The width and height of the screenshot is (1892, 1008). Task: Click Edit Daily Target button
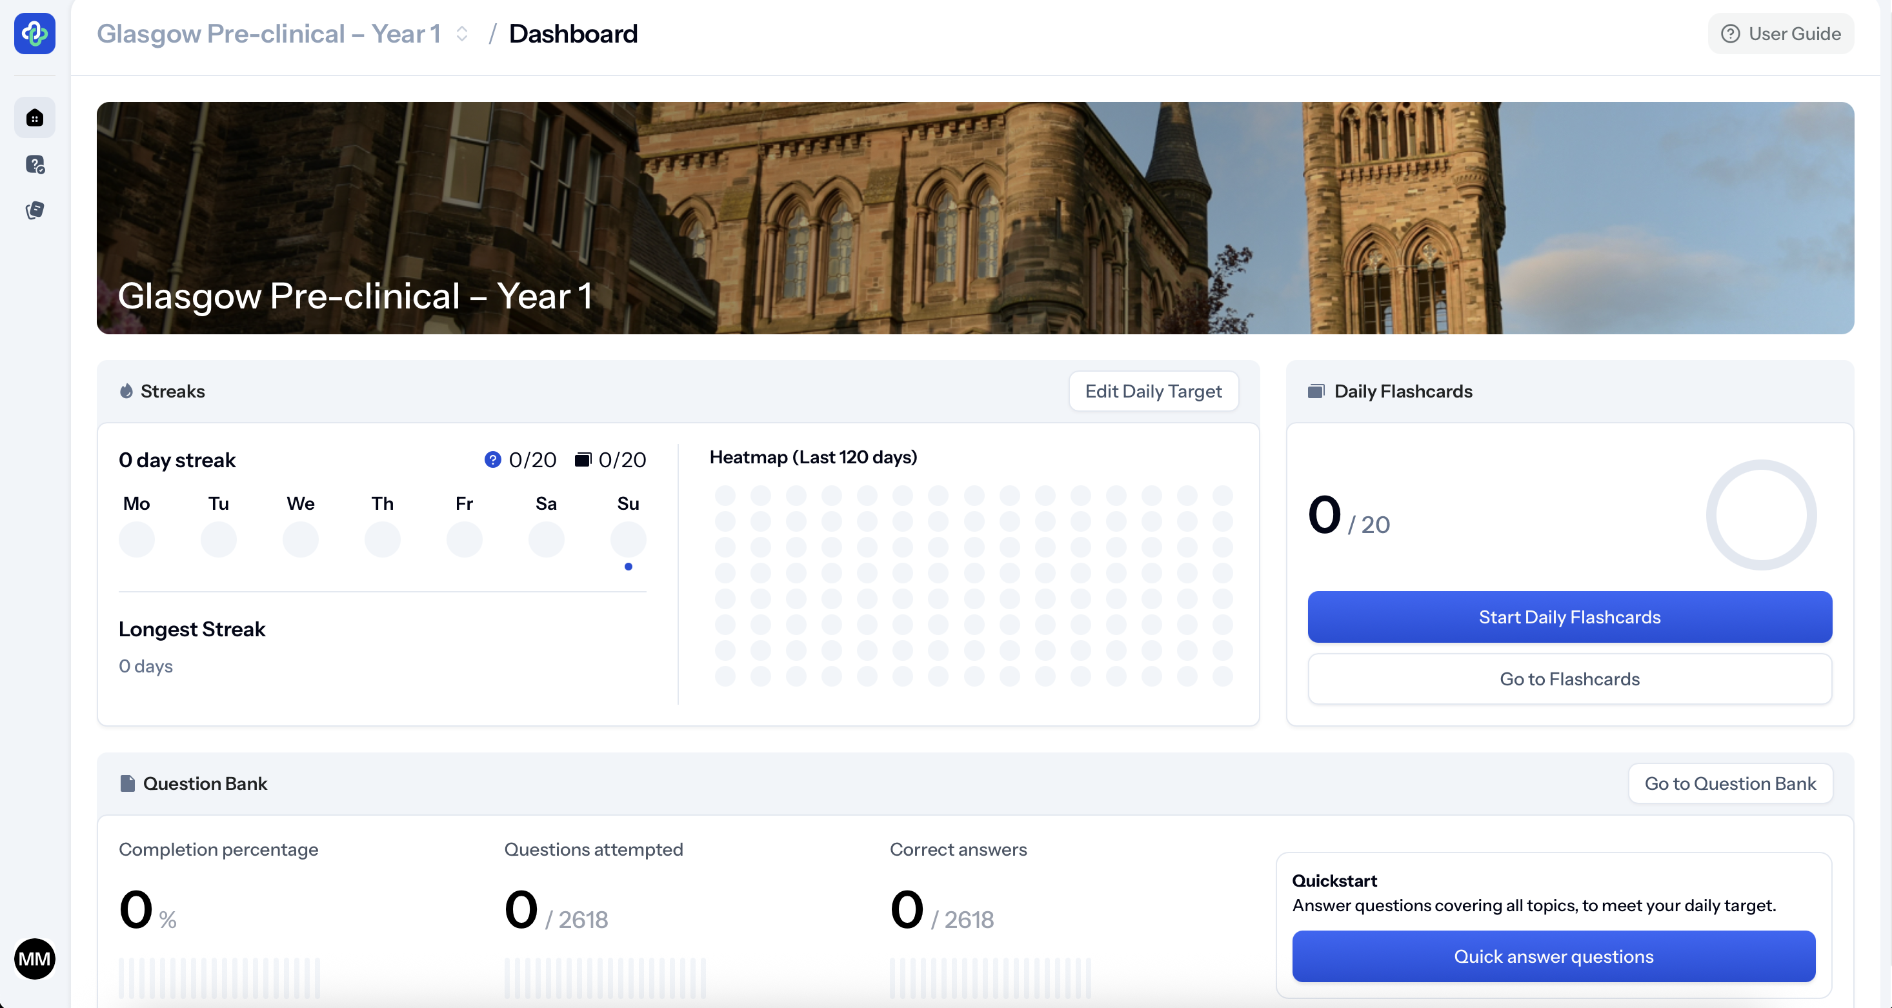pyautogui.click(x=1153, y=391)
